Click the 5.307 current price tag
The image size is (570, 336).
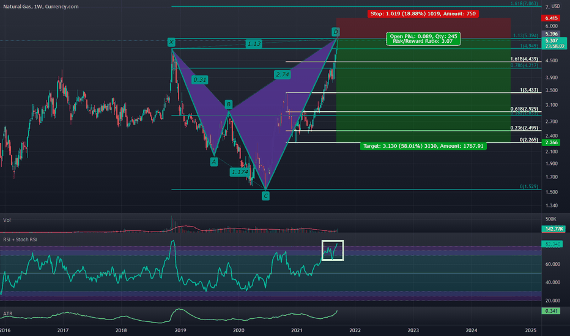552,41
